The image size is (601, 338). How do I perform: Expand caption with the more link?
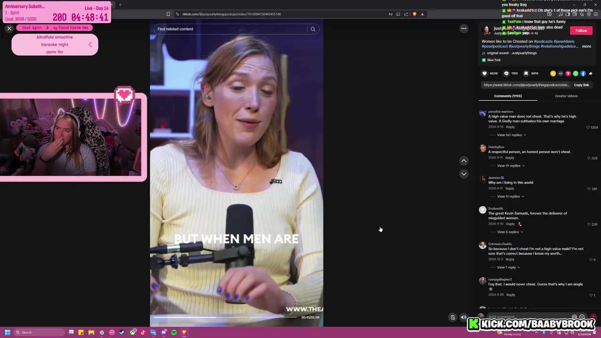[586, 46]
